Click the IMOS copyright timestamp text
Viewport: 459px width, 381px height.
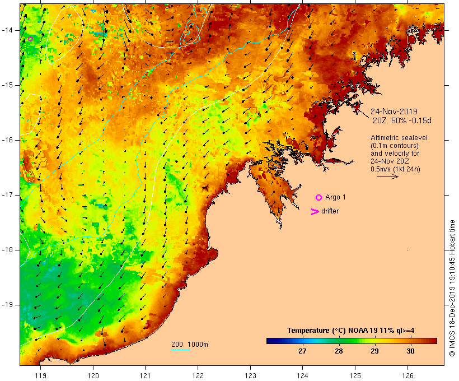[x=452, y=288]
